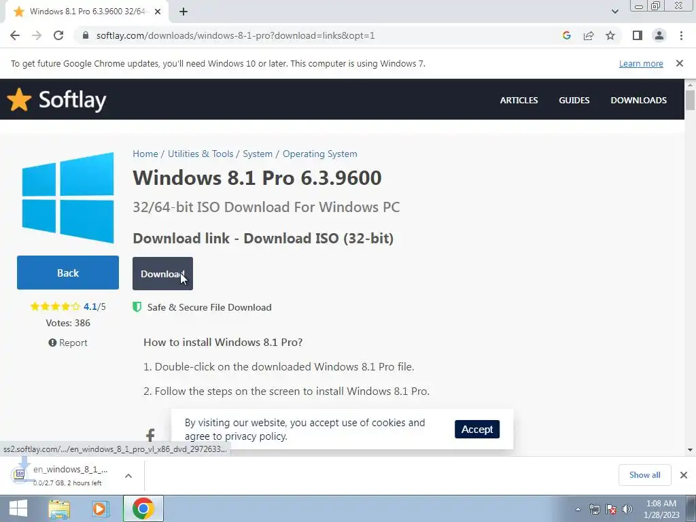Click the scrollbar down arrow

click(x=690, y=450)
